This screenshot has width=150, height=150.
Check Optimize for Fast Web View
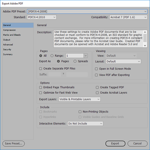tap(40, 93)
